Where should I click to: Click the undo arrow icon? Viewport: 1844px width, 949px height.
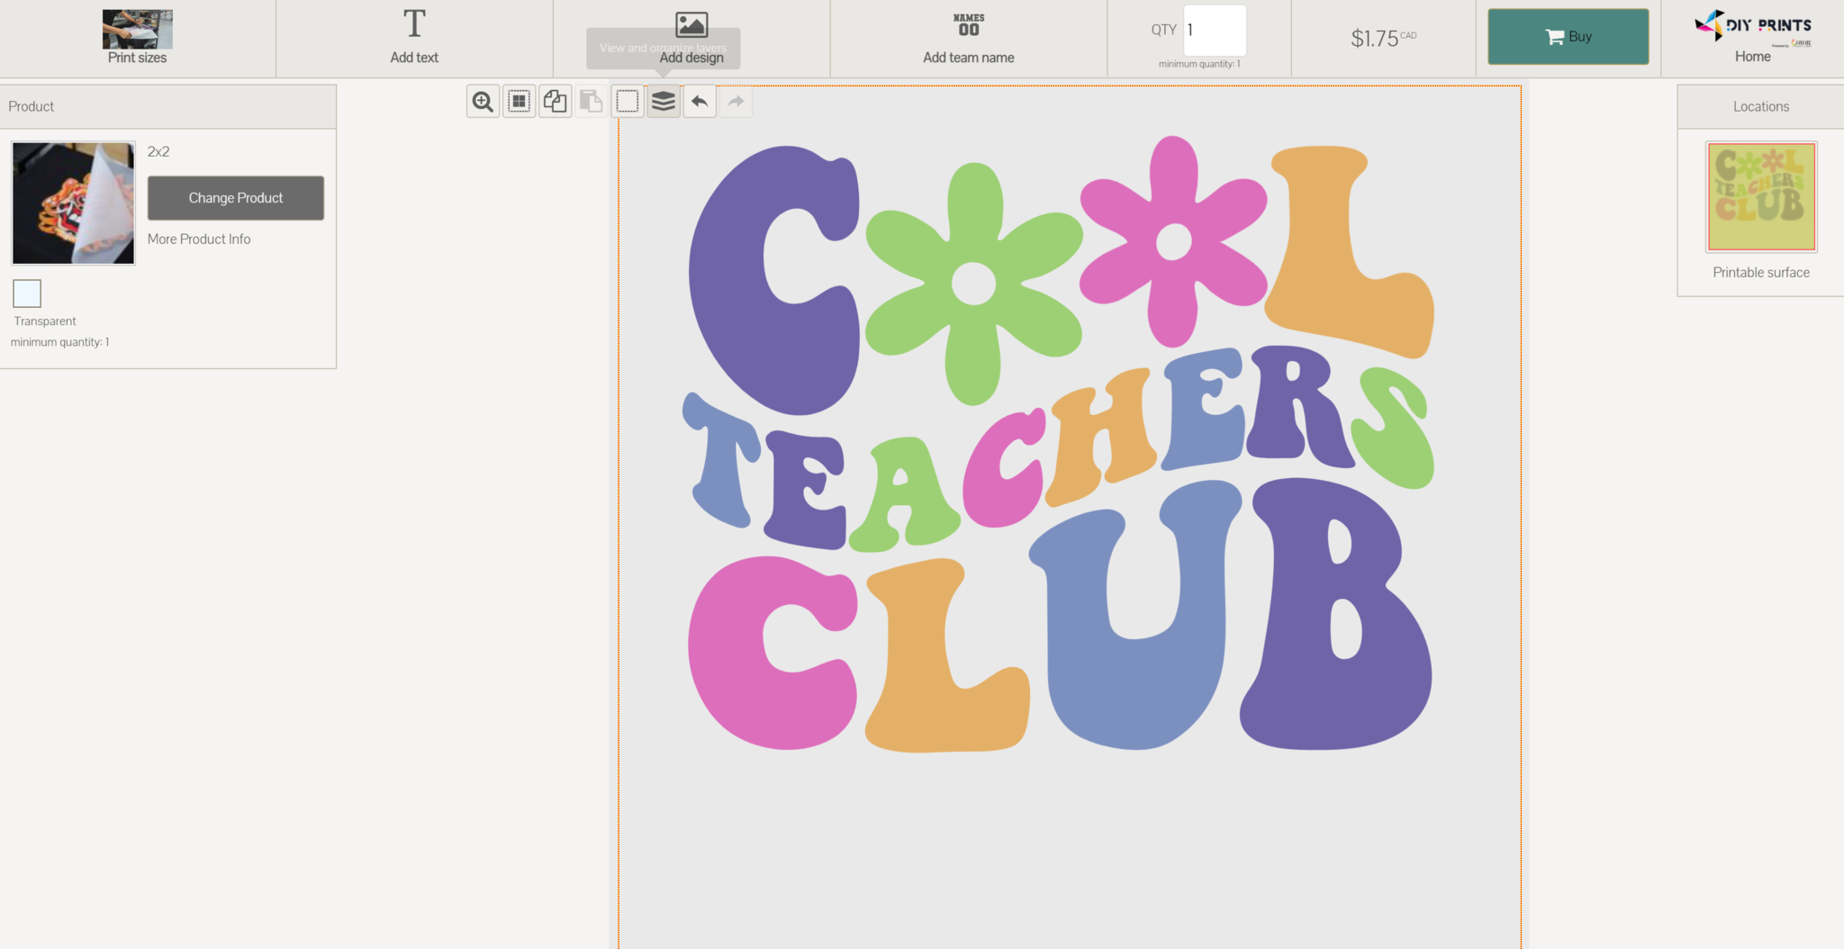click(x=700, y=102)
